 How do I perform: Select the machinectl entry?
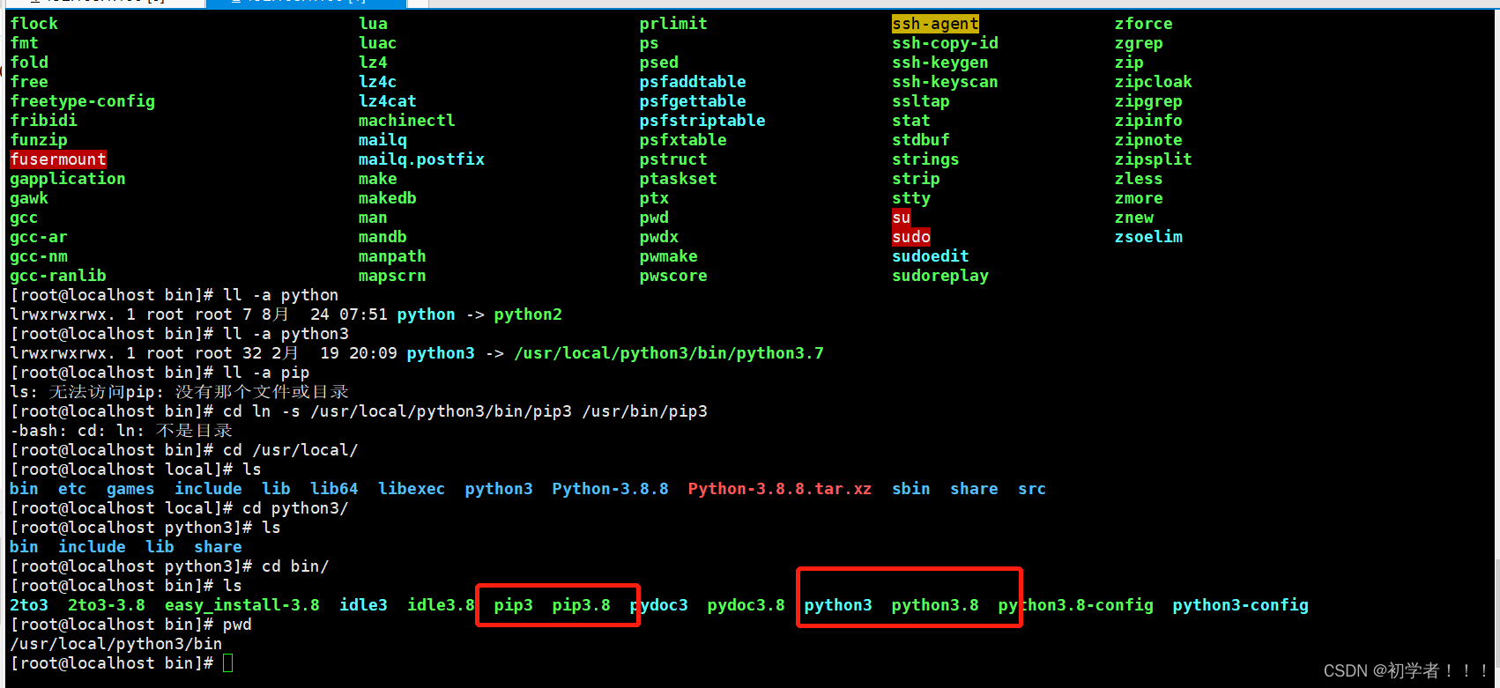(407, 121)
